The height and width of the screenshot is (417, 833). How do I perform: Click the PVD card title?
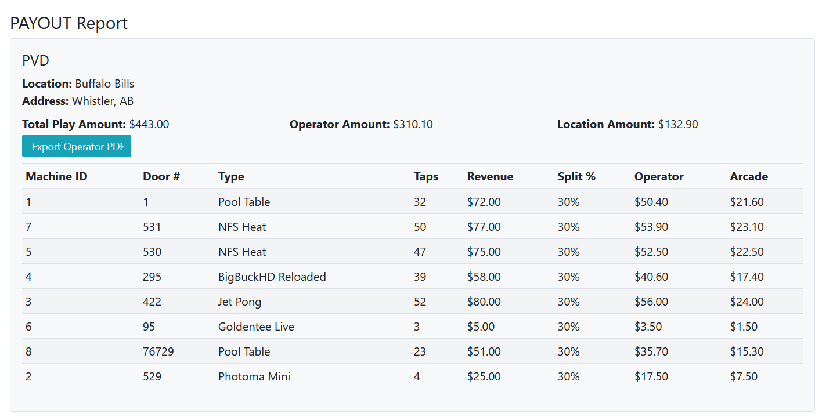tap(35, 60)
